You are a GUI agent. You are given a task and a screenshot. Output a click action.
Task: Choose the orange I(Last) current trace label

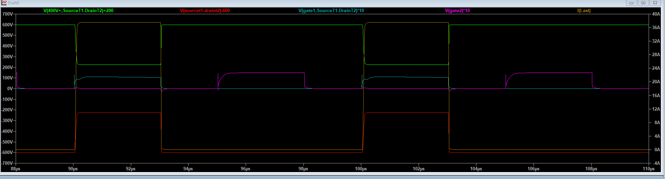point(584,11)
